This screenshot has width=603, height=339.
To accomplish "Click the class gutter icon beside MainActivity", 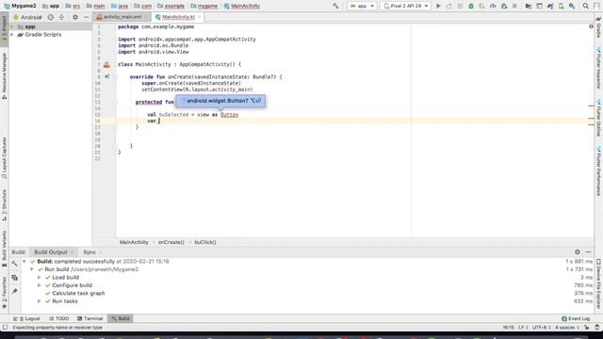I will point(106,65).
